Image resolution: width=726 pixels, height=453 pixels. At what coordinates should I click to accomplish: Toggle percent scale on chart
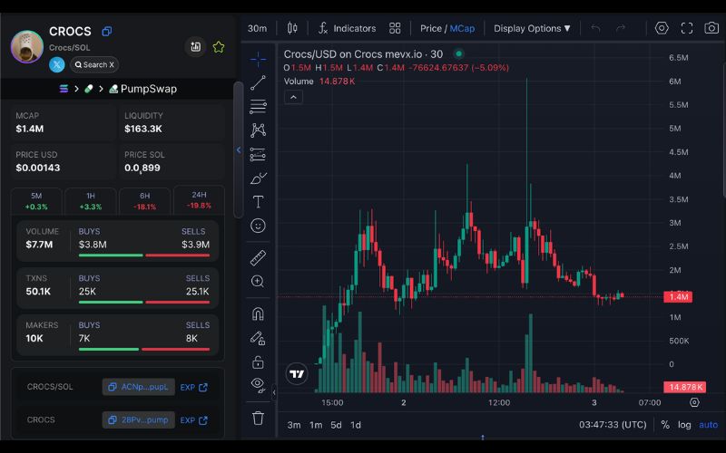[665, 425]
